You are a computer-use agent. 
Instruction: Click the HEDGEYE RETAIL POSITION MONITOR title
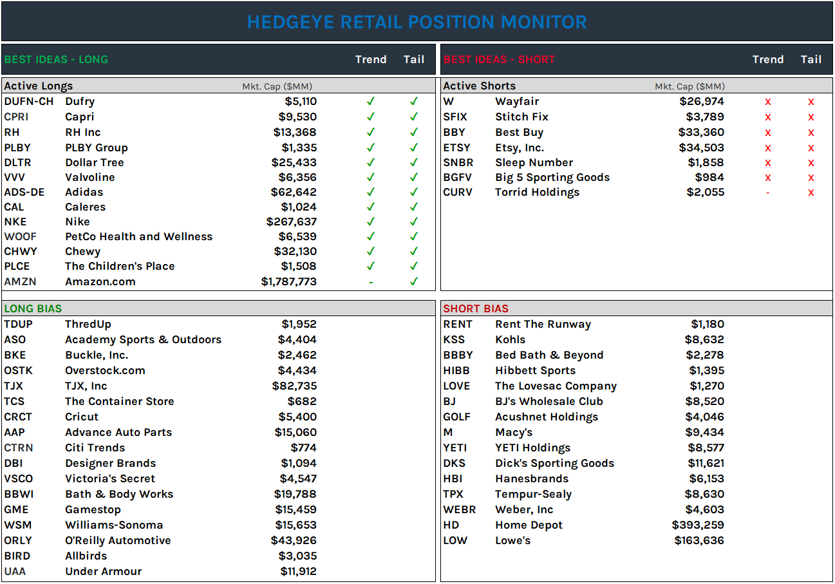[417, 22]
